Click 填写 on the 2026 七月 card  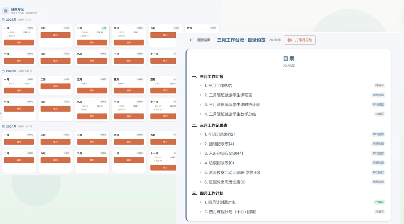[x=19, y=61]
